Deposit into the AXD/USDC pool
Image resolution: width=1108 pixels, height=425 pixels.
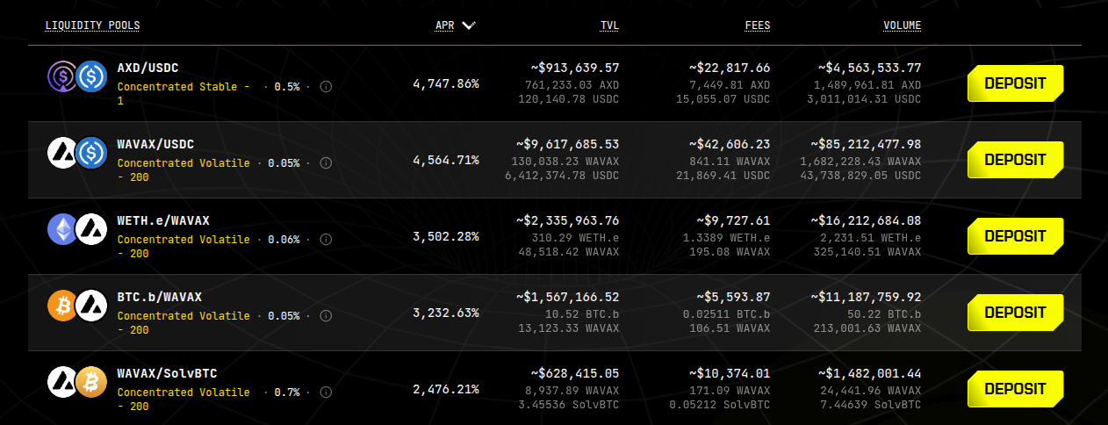[x=1015, y=84]
